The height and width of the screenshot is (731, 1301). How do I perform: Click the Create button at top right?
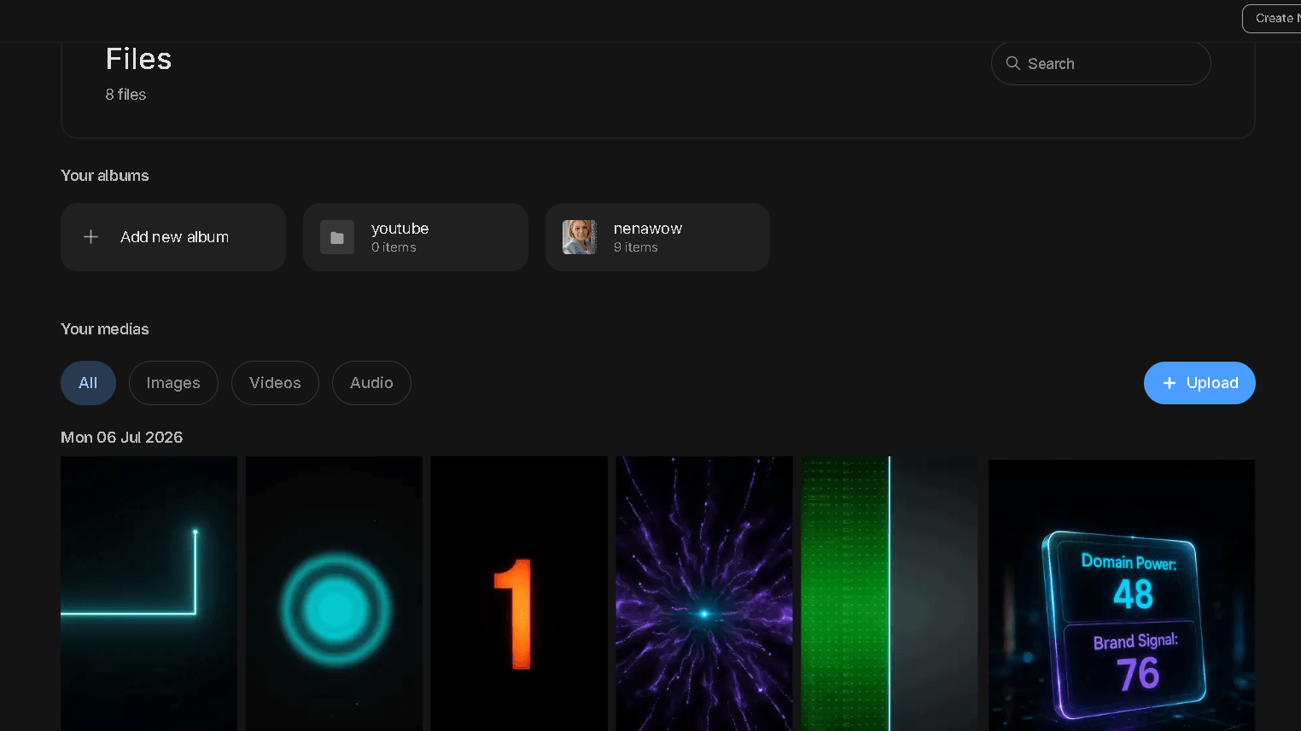(1272, 19)
